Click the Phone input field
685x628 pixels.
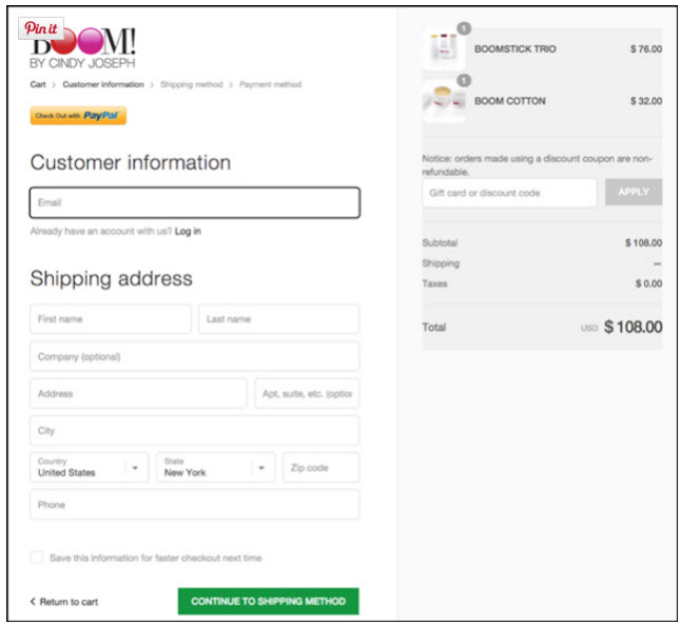195,505
